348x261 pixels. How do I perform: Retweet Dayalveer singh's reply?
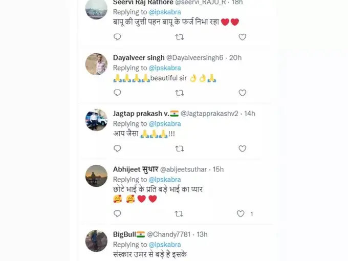tap(180, 93)
